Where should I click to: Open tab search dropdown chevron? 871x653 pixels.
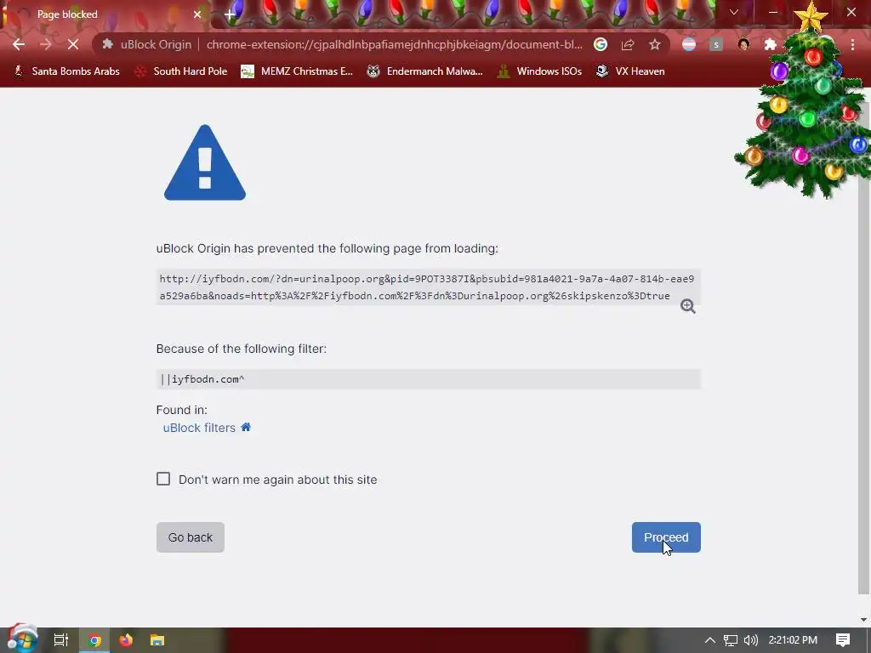(x=734, y=12)
